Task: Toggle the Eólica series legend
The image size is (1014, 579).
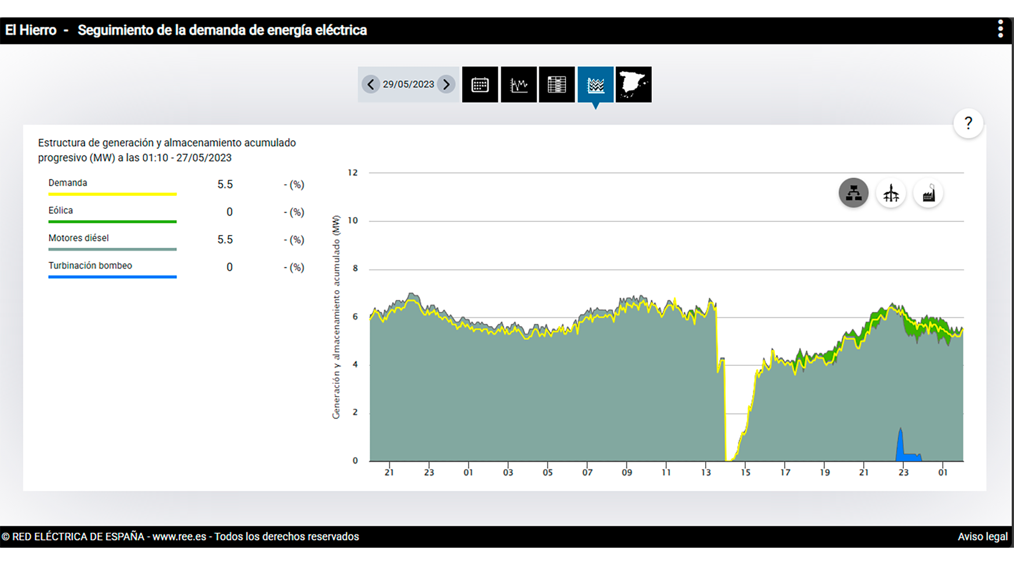Action: 61,211
